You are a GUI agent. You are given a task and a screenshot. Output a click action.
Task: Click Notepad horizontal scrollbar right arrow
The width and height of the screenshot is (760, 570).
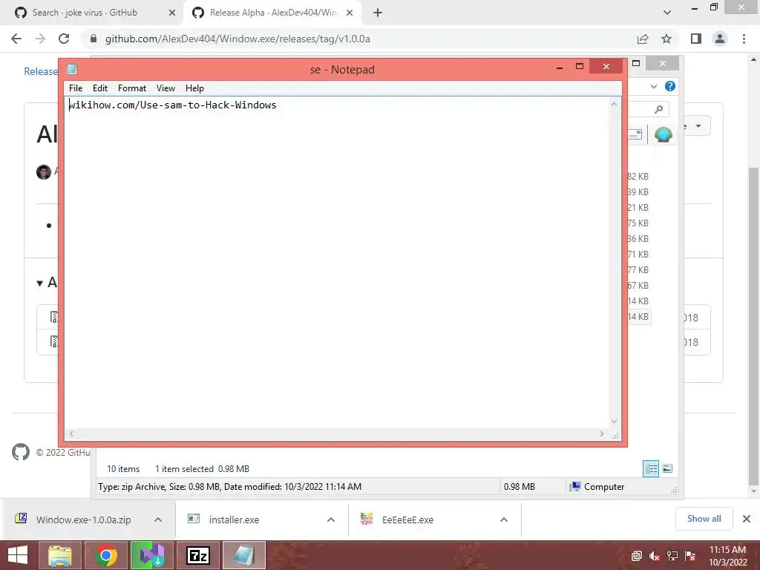point(602,433)
